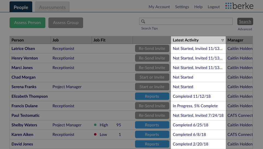Viewport: 263px width, 149px height.
Task: Re-Send Invite for Latrice Olsen
Action: pos(152,49)
